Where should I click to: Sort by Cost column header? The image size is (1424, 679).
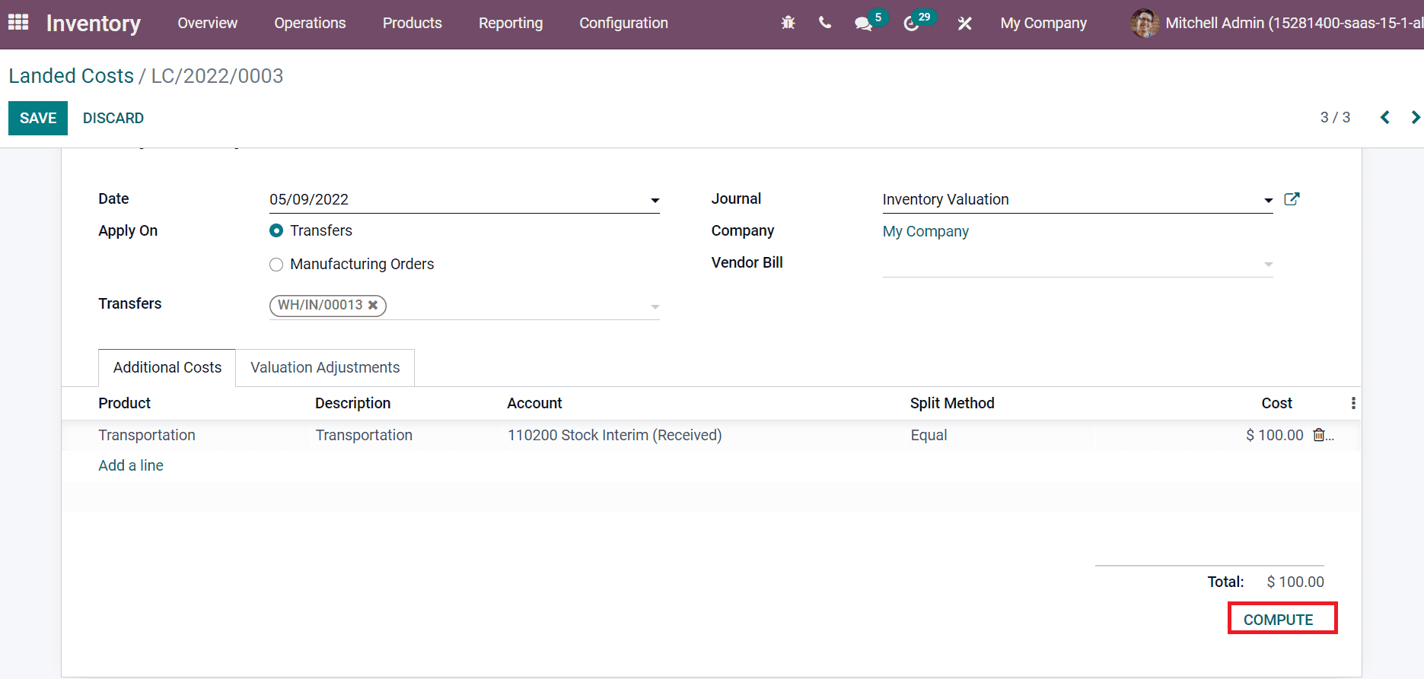pyautogui.click(x=1276, y=403)
